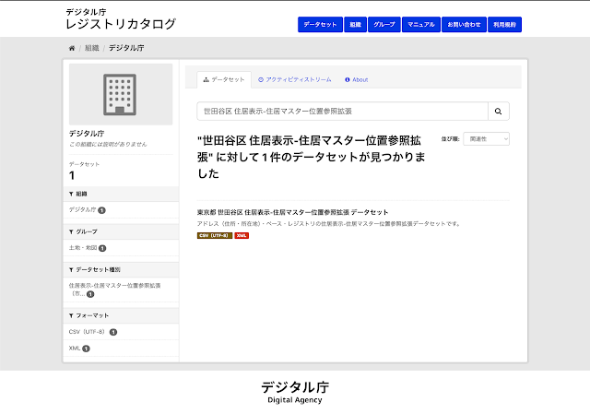Click the search magnifier button
Image resolution: width=590 pixels, height=414 pixels.
point(498,111)
